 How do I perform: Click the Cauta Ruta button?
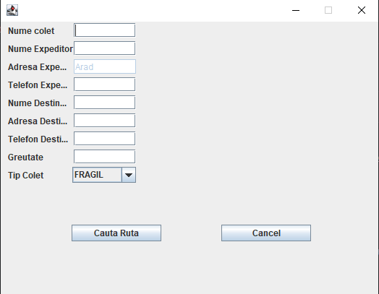coord(116,233)
